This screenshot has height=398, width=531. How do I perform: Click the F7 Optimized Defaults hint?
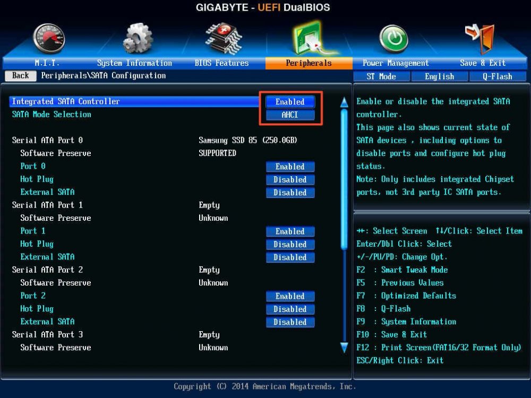coord(406,296)
